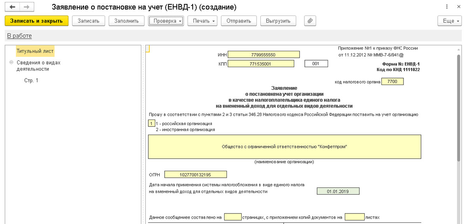
Task: Click the Записать button
Action: coord(89,21)
